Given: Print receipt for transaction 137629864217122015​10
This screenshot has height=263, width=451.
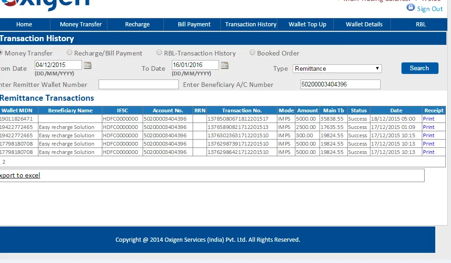Looking at the screenshot, I should (x=428, y=152).
